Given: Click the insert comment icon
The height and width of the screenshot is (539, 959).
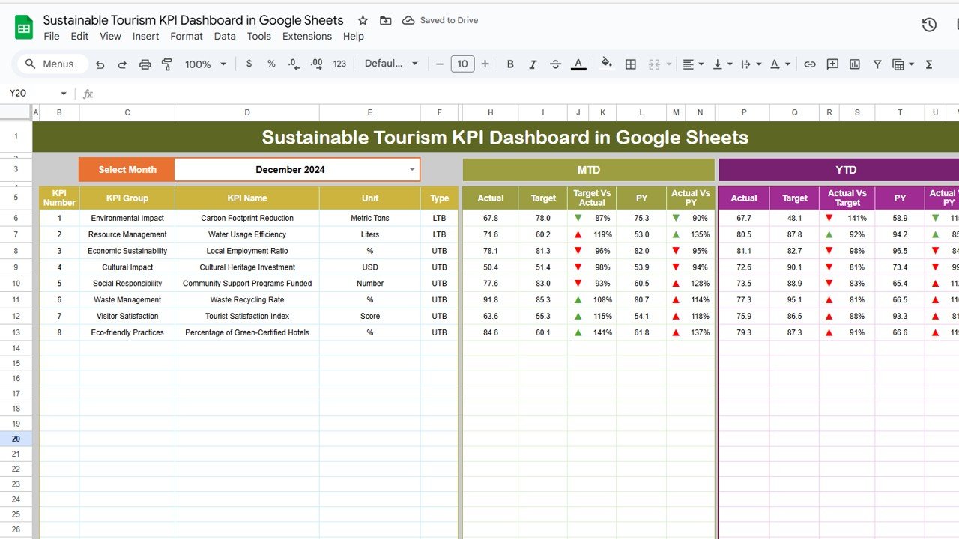Looking at the screenshot, I should tap(832, 64).
